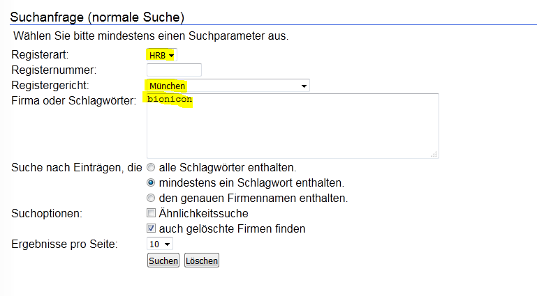
Task: Choose 'mindestens ein Schlagwort enthalten' radio option
Action: coord(151,183)
